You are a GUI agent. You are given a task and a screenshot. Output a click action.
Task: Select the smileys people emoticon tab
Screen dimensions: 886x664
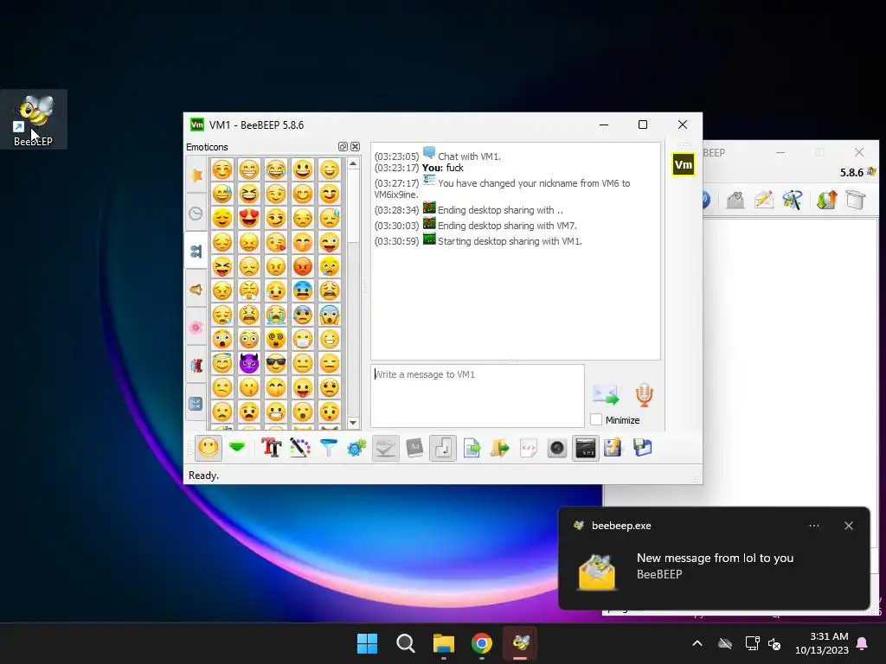[x=196, y=251]
